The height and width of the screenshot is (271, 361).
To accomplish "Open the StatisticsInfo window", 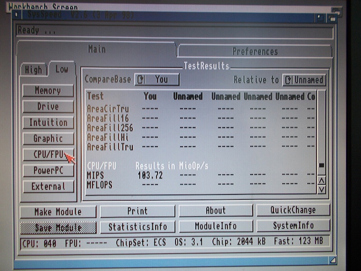I will (137, 227).
